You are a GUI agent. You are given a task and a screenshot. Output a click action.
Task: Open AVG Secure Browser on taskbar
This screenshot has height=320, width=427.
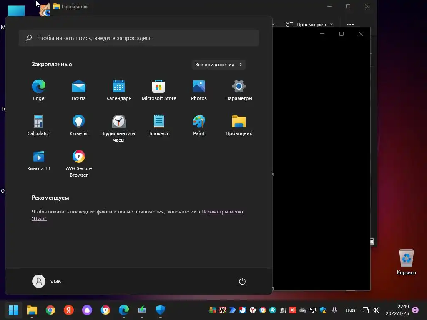tap(105, 310)
